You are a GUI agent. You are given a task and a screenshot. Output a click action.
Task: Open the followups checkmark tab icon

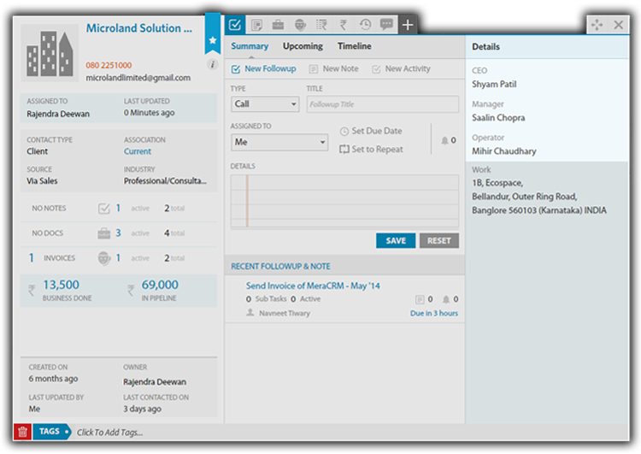tap(235, 25)
